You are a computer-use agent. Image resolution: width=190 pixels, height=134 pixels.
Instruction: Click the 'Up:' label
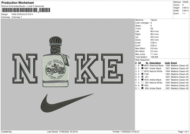[137, 37]
